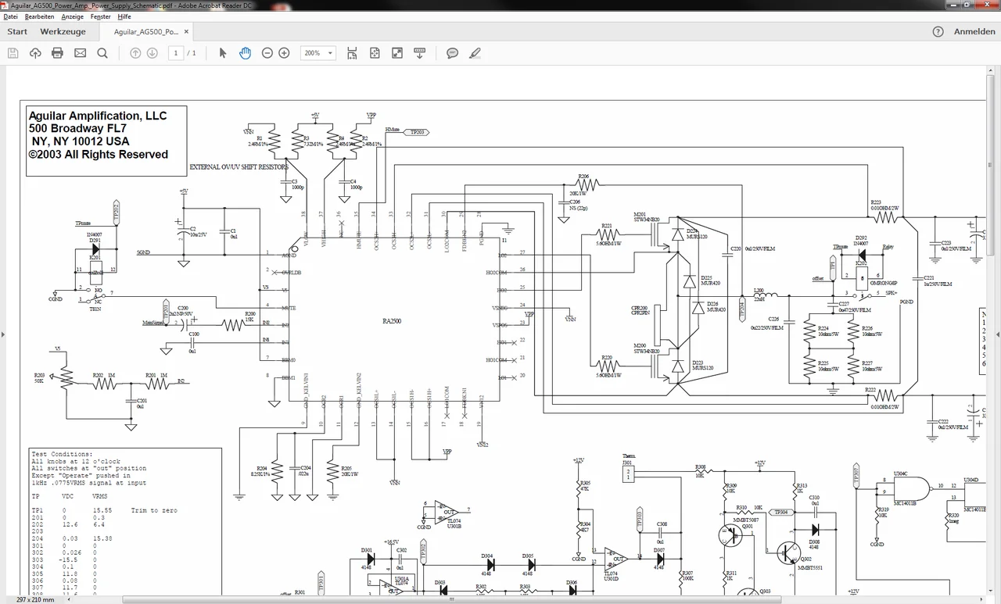Add a comment with the speech bubble
This screenshot has width=1001, height=604.
point(452,53)
